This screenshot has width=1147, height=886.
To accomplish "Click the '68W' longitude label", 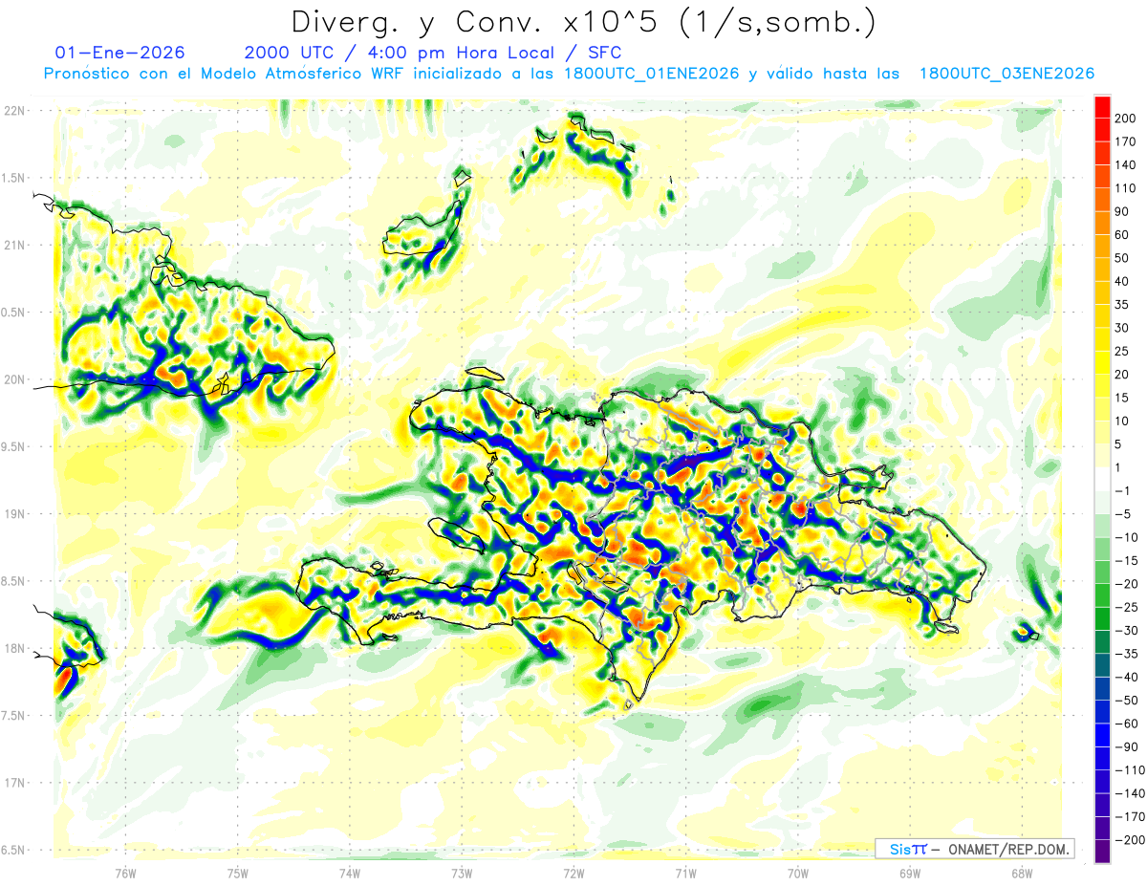I will click(1022, 874).
